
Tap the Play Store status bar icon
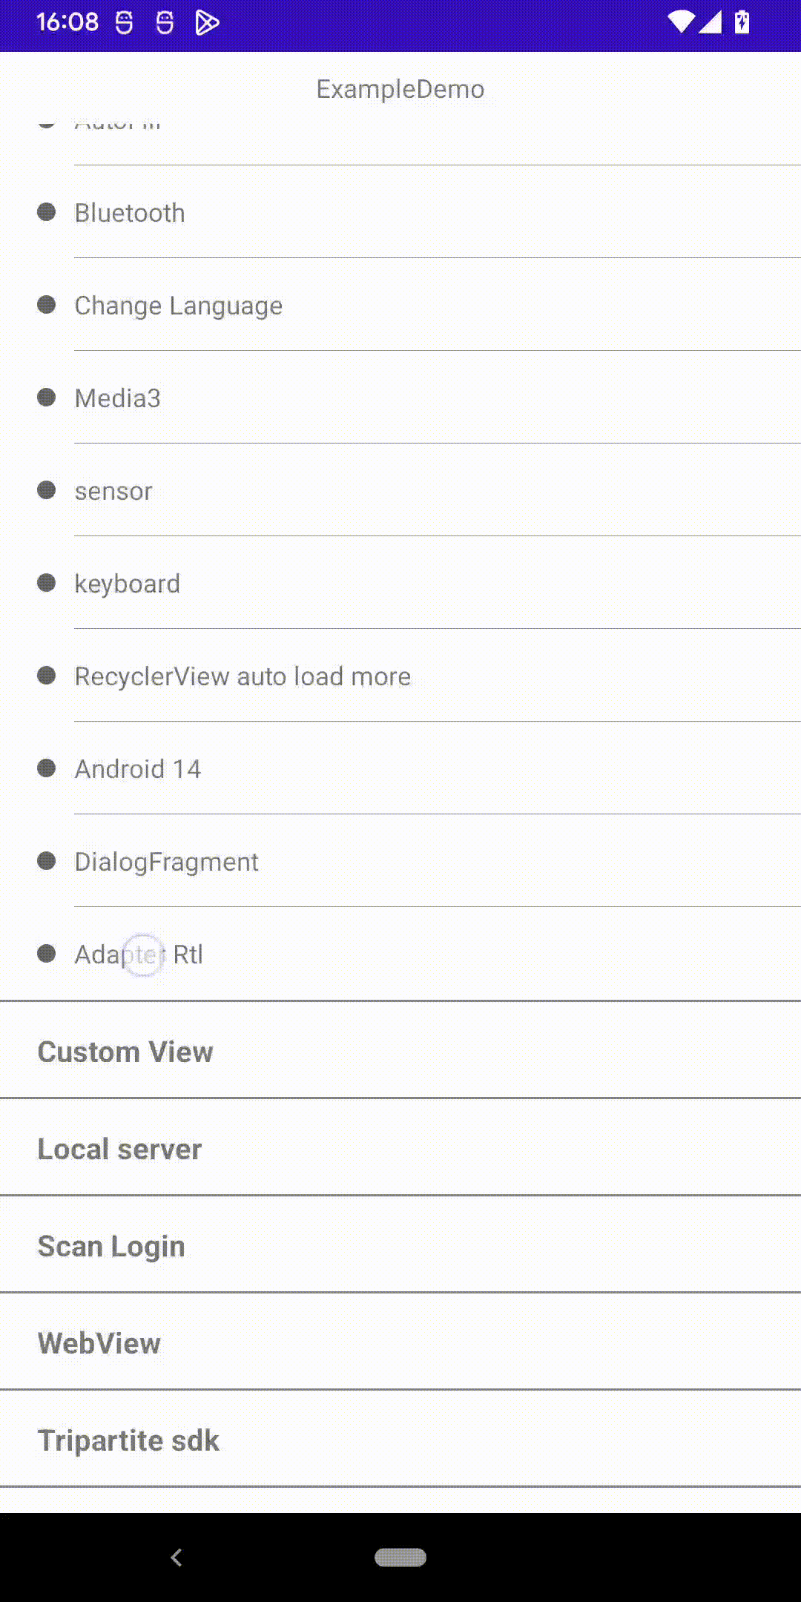(x=207, y=23)
